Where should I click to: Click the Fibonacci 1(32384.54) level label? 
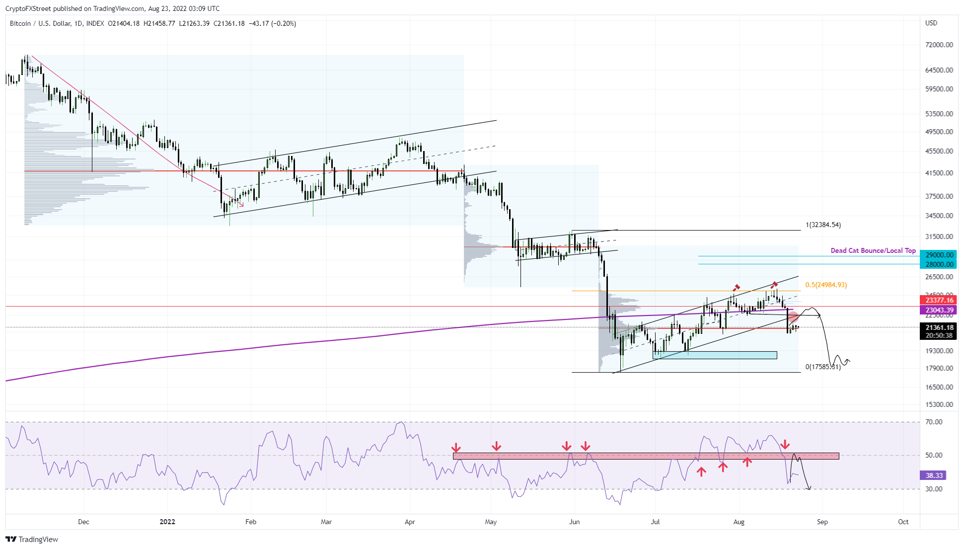(x=823, y=225)
